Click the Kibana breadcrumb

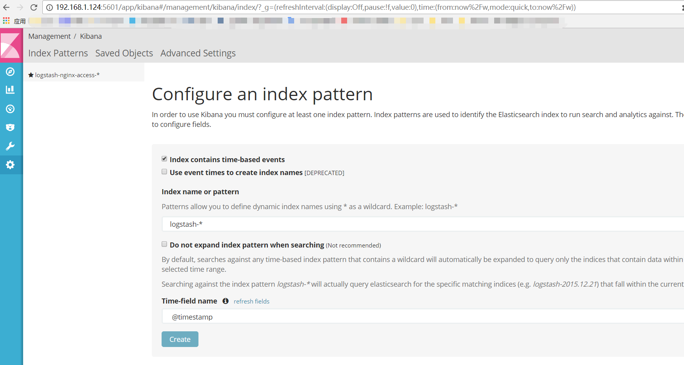(91, 36)
